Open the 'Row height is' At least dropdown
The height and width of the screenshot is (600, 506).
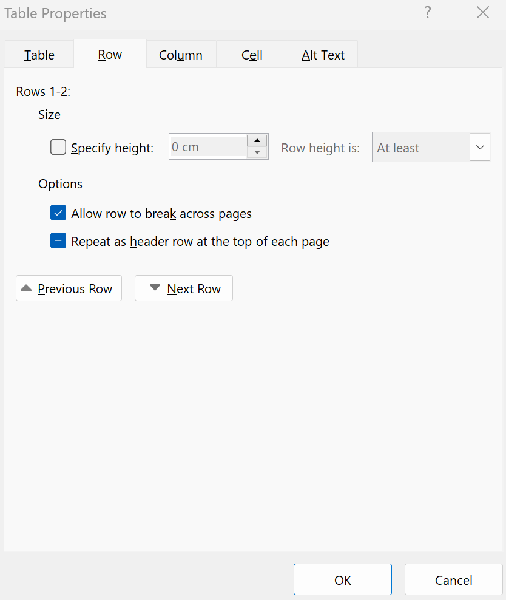pos(421,148)
